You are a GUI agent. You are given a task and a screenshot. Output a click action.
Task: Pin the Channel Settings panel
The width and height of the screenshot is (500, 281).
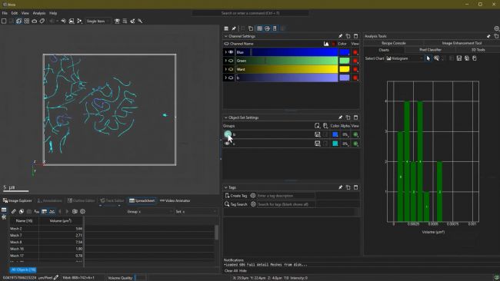tap(340, 36)
